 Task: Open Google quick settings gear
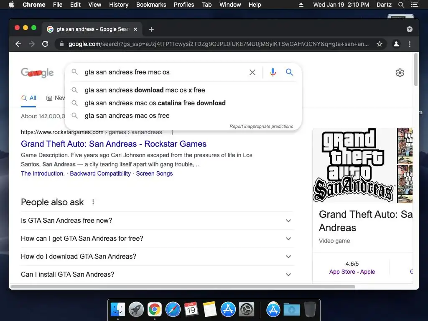point(400,73)
